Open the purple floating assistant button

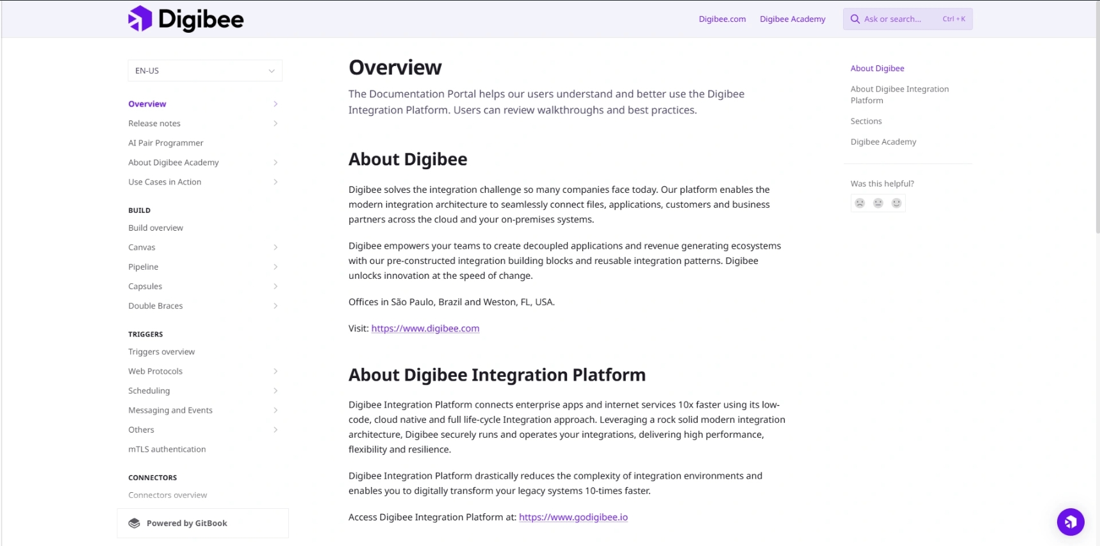coord(1070,522)
